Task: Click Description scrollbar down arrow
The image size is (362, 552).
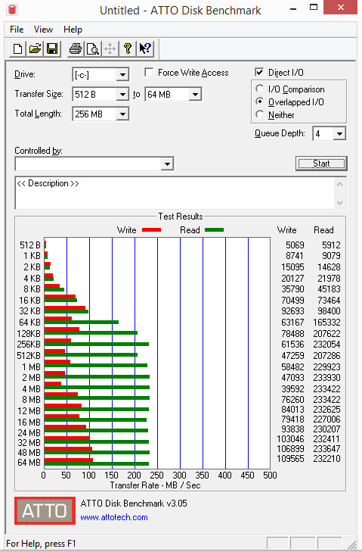Action: coord(339,202)
